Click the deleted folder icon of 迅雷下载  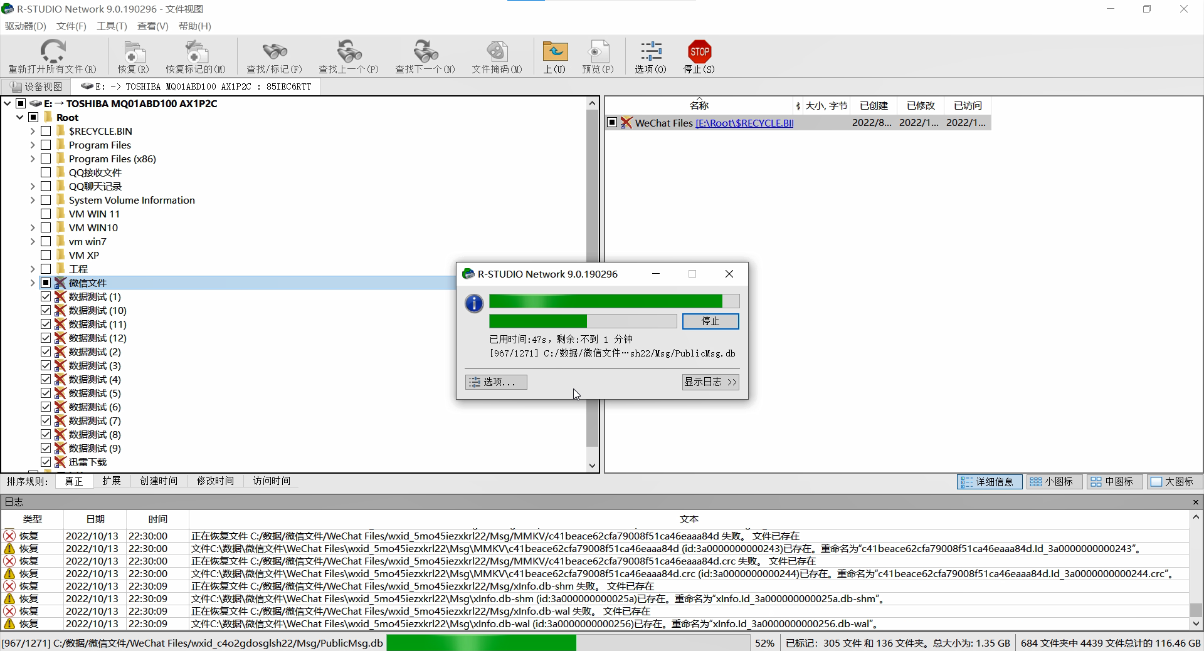tap(60, 462)
